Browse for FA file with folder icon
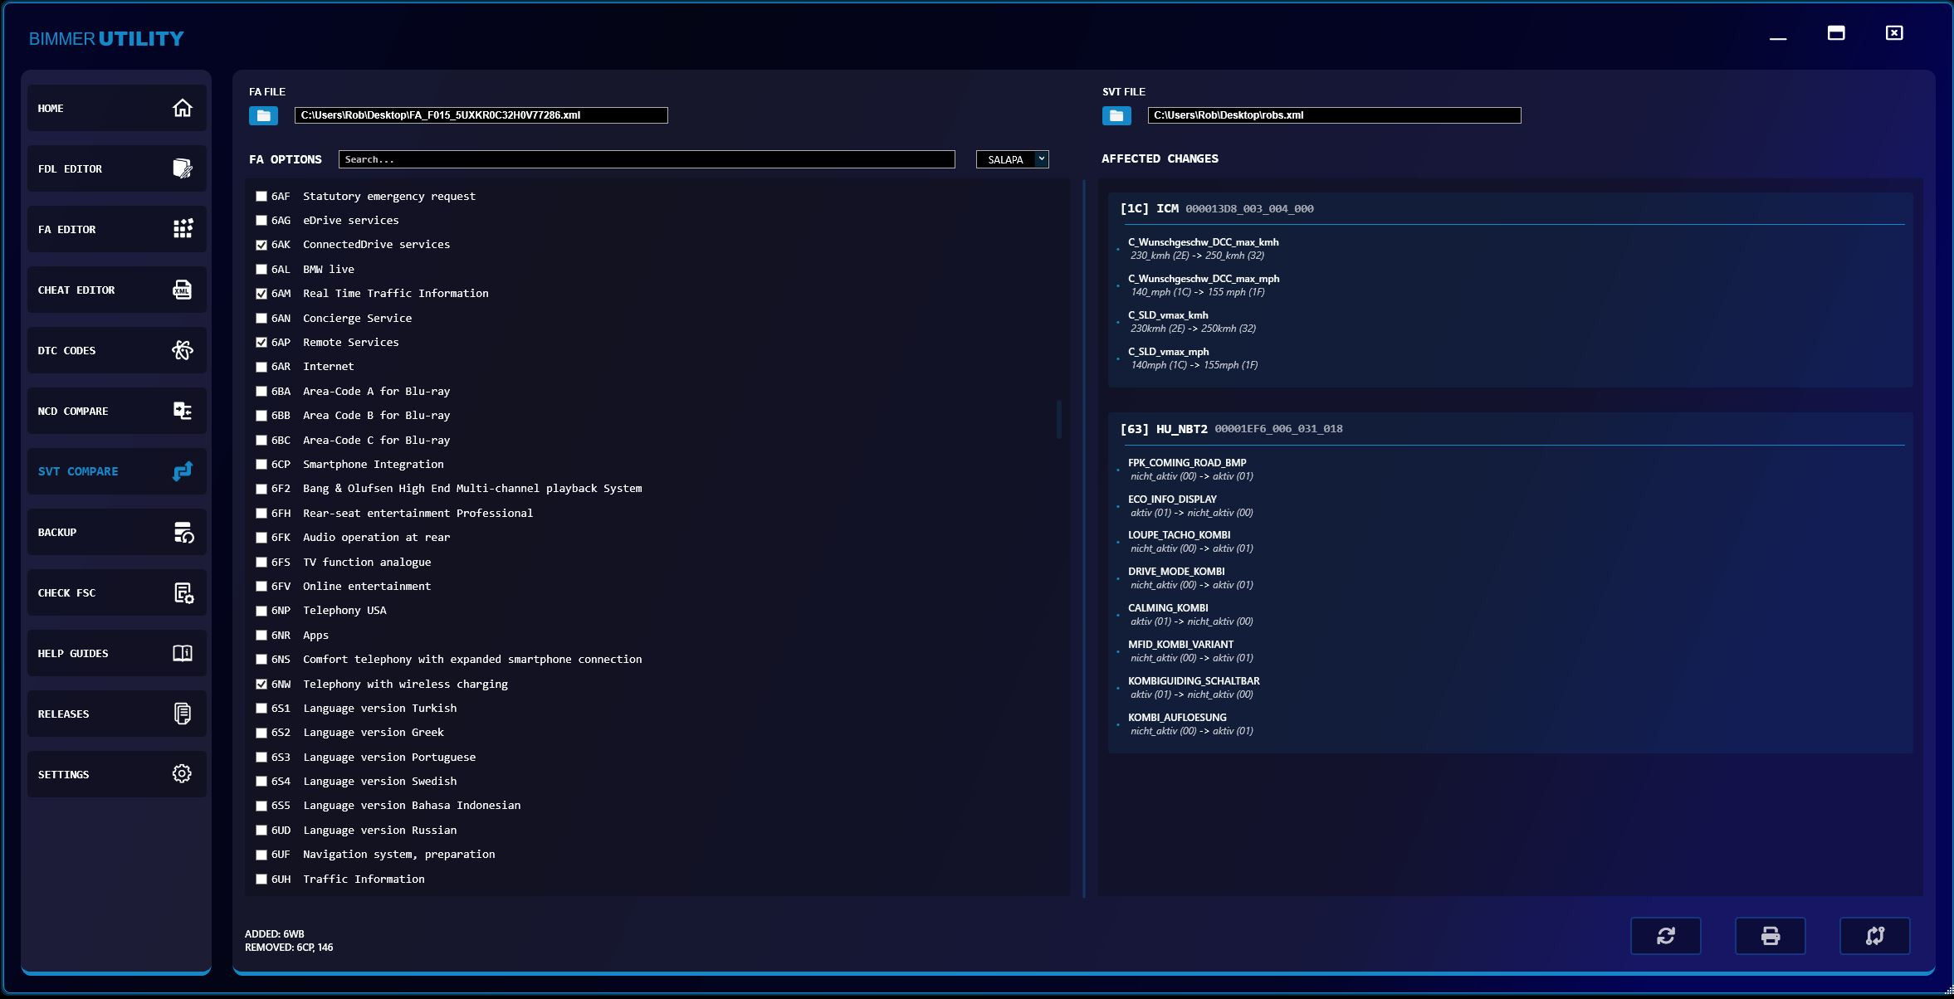Image resolution: width=1954 pixels, height=999 pixels. pos(263,115)
